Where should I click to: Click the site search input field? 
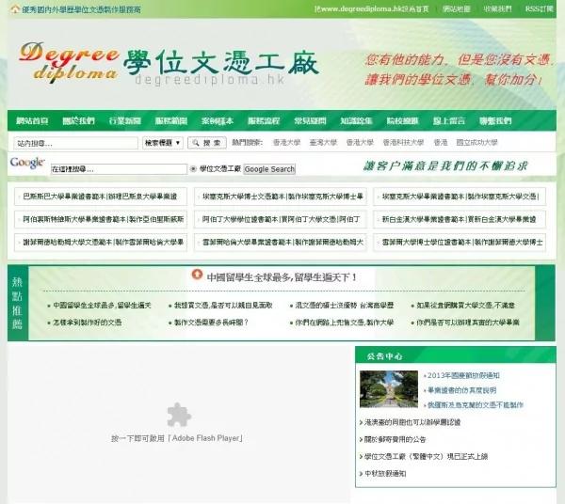pos(75,143)
